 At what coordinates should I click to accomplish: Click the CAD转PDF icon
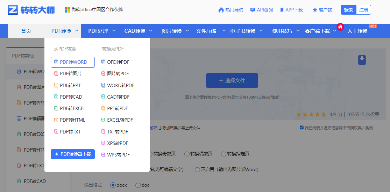103,97
